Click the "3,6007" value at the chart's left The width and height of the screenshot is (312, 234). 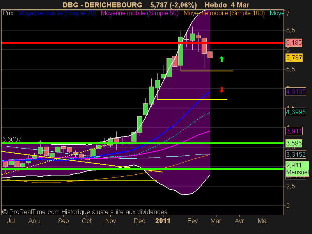click(12, 139)
